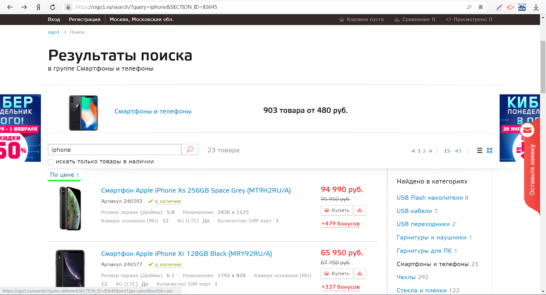Change region "Москва, Московская обл."

[142, 19]
